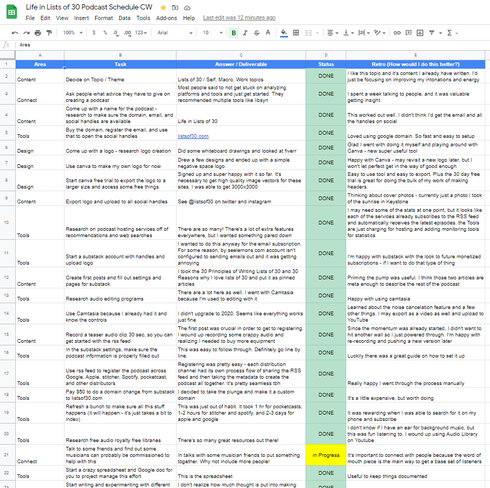This screenshot has height=488, width=490.
Task: Open the zoom 100% dropdown
Action: (x=72, y=33)
